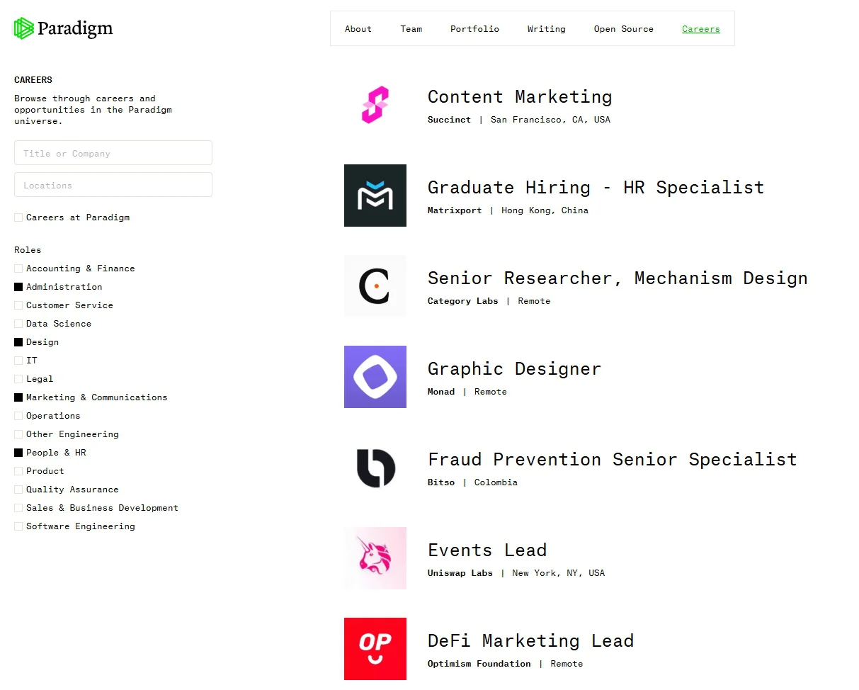This screenshot has width=859, height=690.
Task: Click the Matrixport logo icon
Action: (x=375, y=196)
